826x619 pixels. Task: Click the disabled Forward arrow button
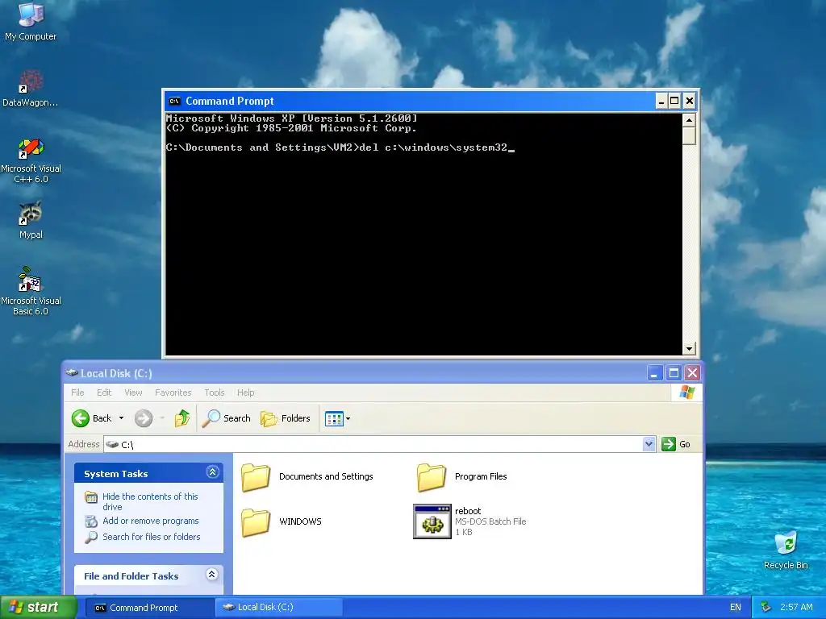point(144,418)
